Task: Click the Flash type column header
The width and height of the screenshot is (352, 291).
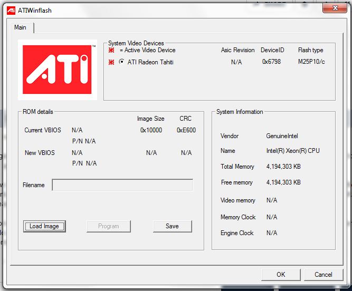Action: pos(310,50)
